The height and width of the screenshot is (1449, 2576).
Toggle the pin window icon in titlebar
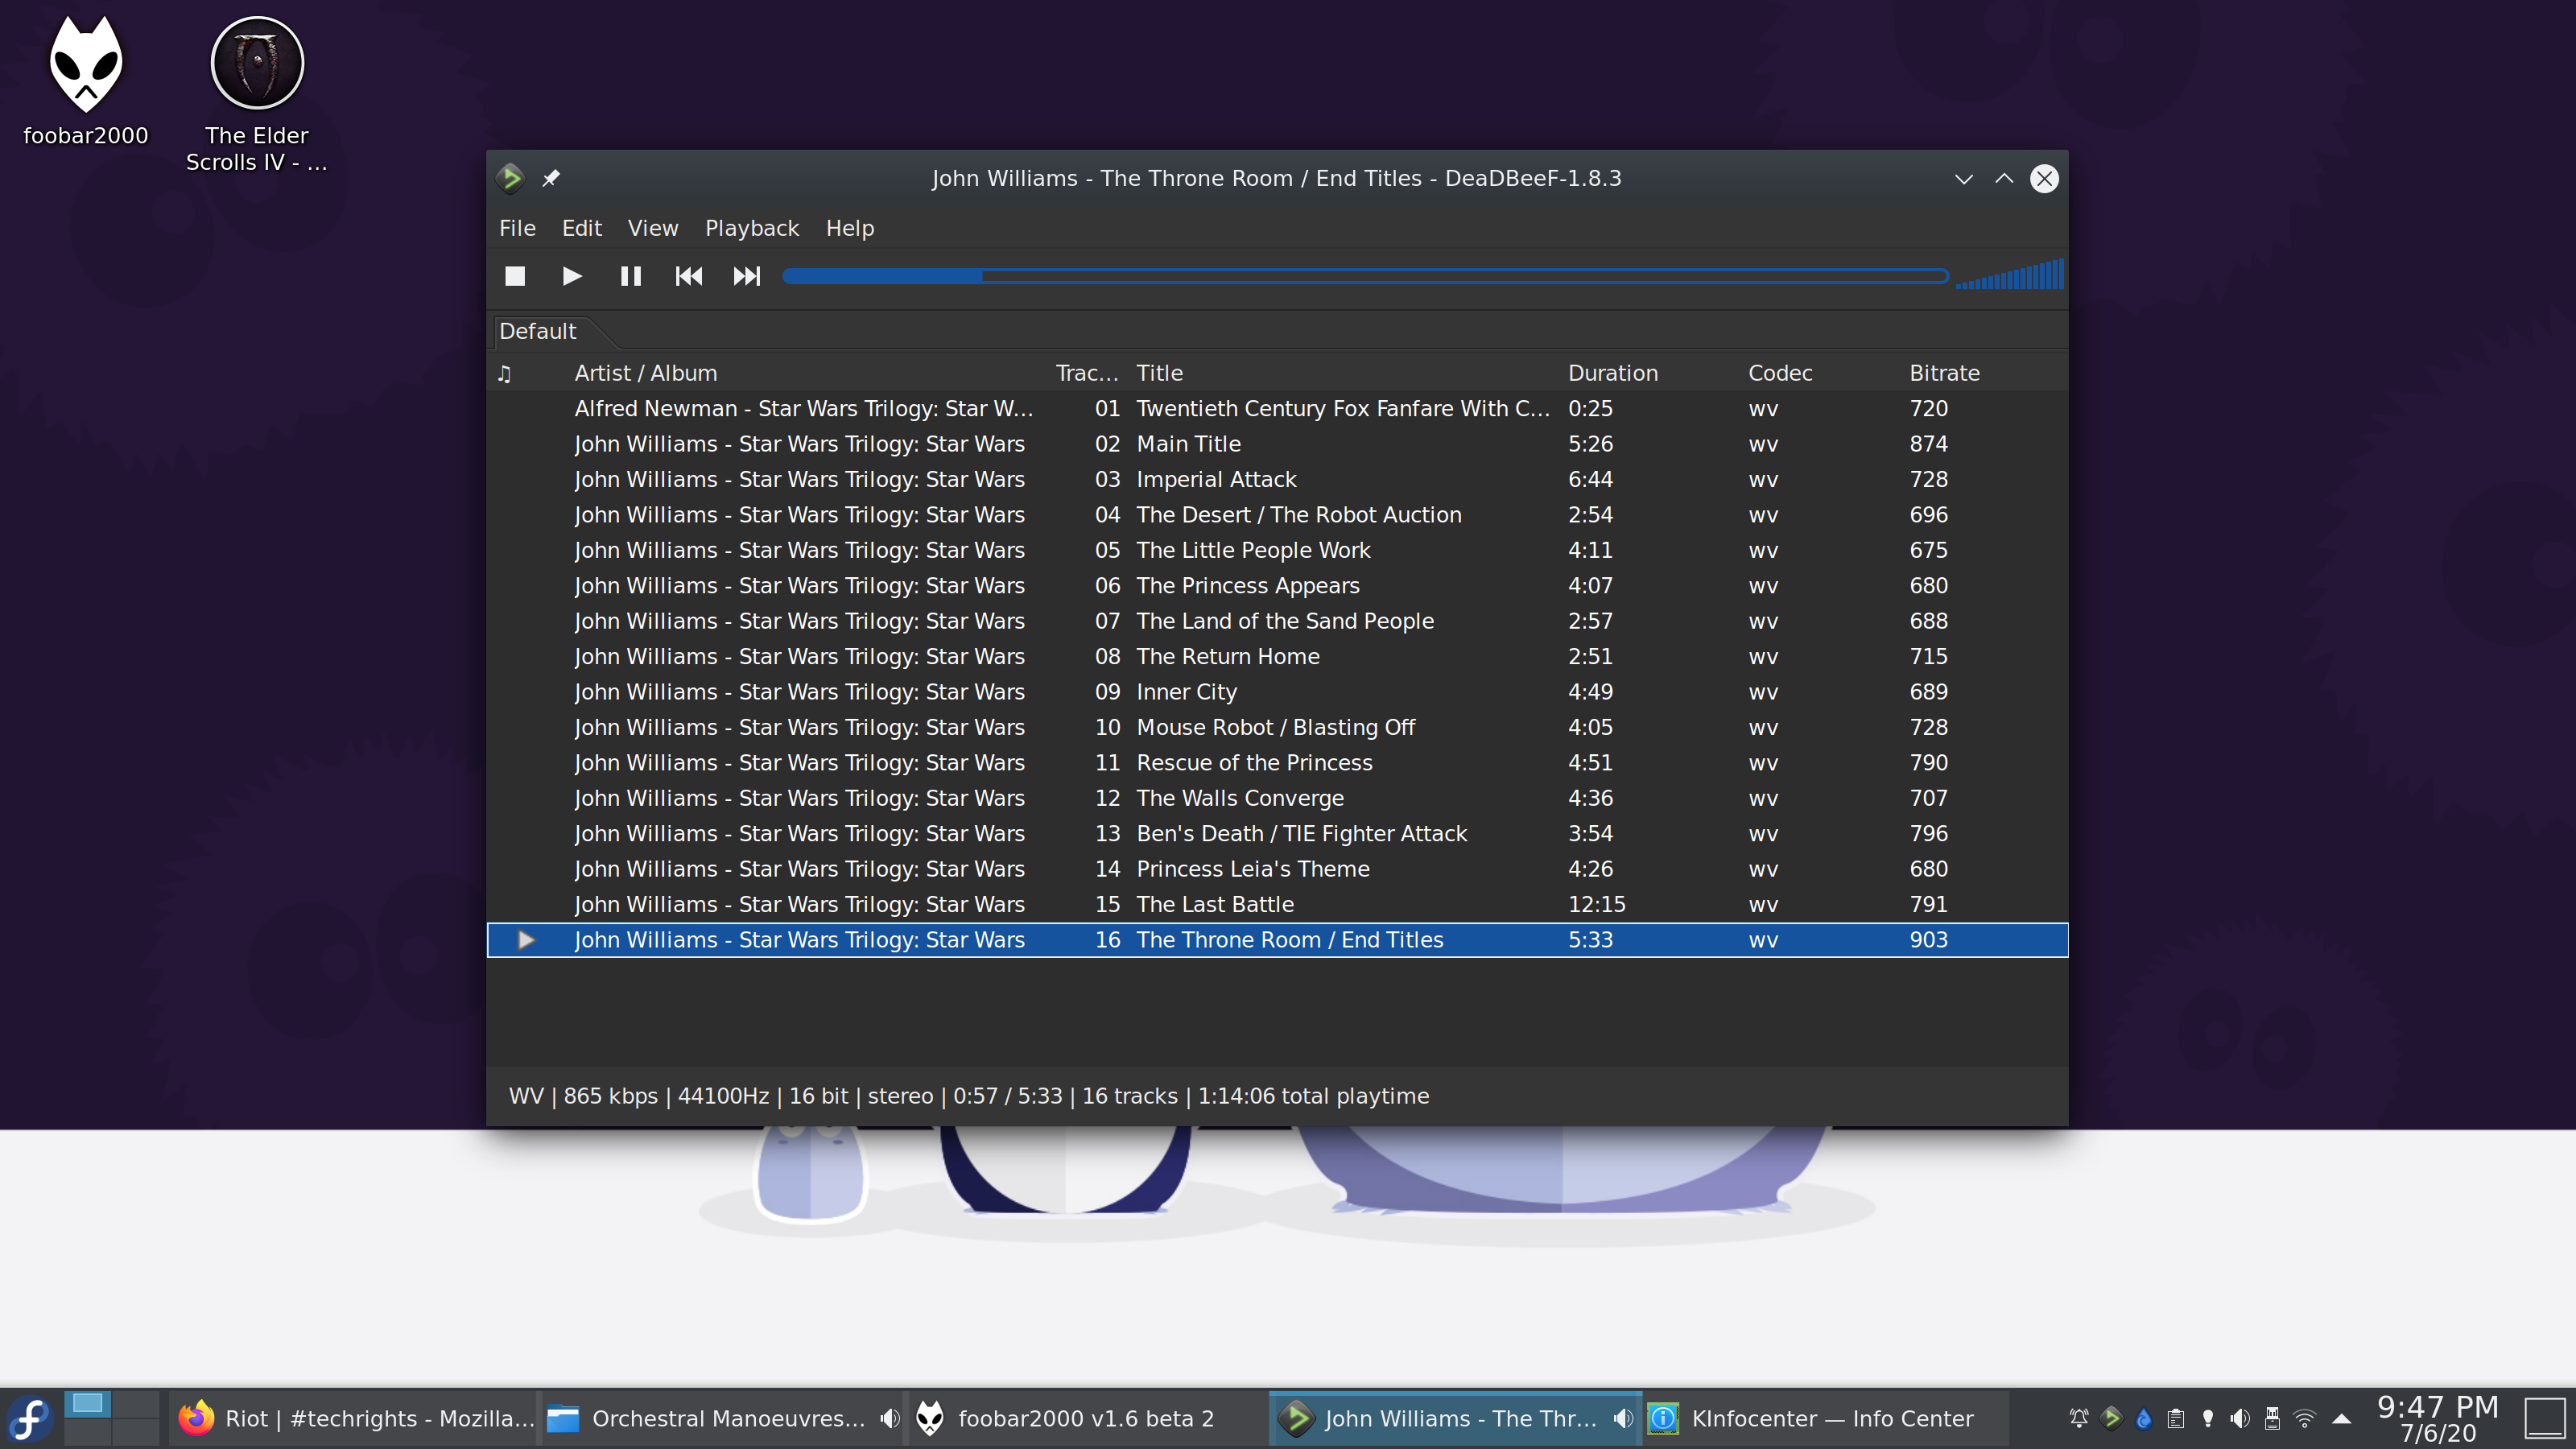point(551,178)
